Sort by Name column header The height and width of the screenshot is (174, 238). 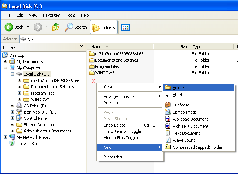[121, 47]
